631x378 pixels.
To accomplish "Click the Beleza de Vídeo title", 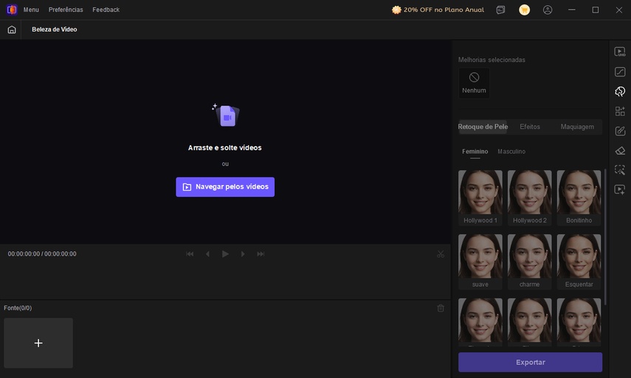I will [55, 29].
